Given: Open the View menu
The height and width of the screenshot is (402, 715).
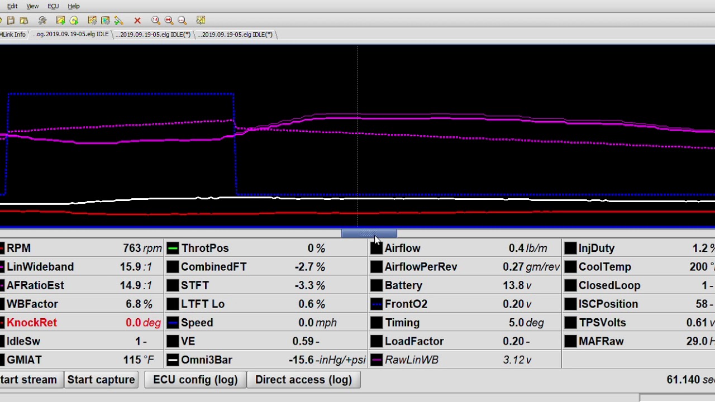Looking at the screenshot, I should 32,6.
